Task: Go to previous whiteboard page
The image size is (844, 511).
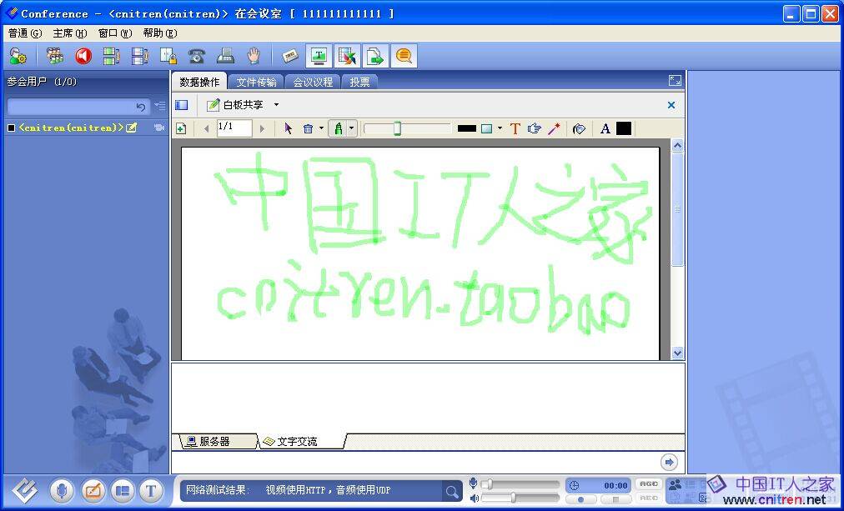Action: [x=206, y=128]
